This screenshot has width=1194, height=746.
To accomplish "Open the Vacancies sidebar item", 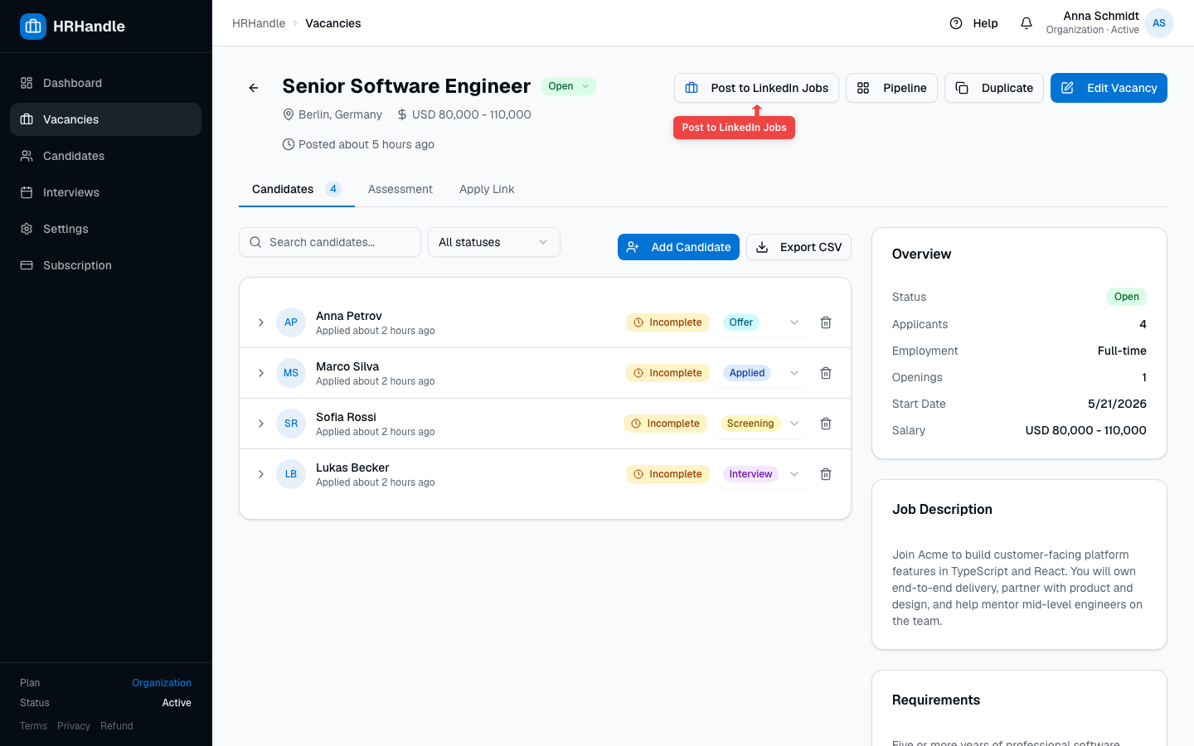I will click(105, 119).
